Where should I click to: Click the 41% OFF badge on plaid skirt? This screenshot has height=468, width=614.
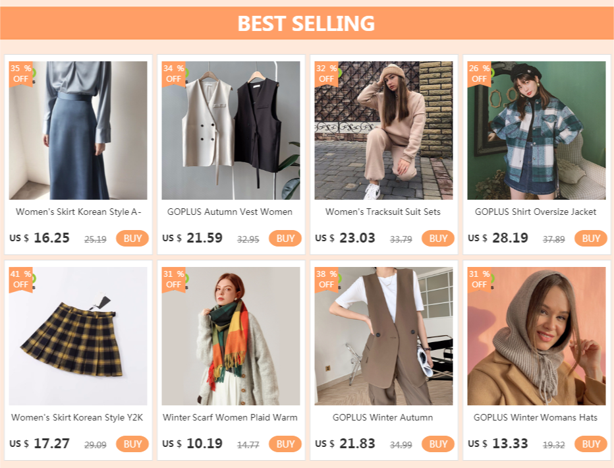20,279
